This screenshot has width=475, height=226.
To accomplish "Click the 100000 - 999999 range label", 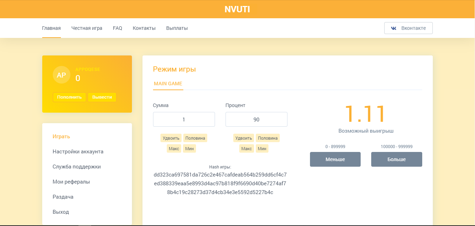I will point(397,147).
